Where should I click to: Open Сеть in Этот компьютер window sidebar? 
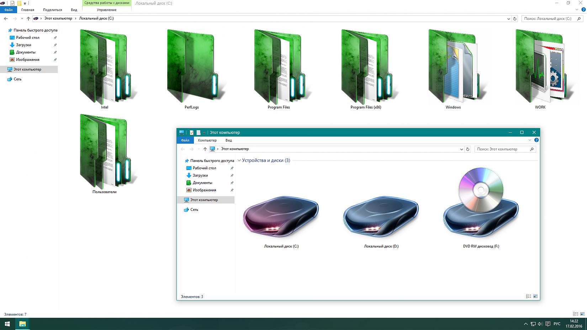click(191, 210)
